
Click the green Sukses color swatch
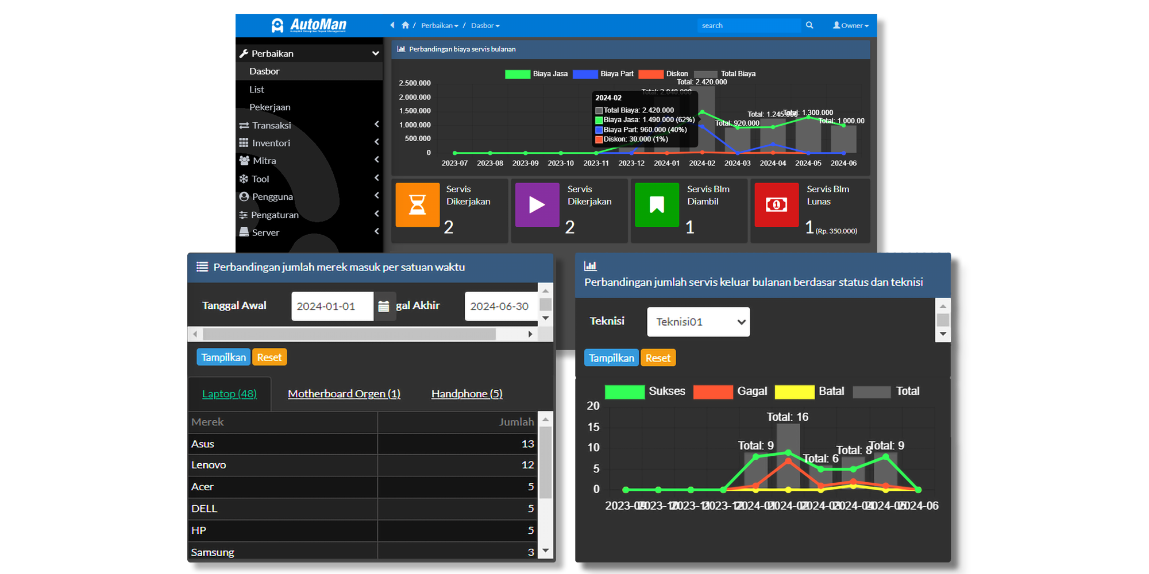624,391
